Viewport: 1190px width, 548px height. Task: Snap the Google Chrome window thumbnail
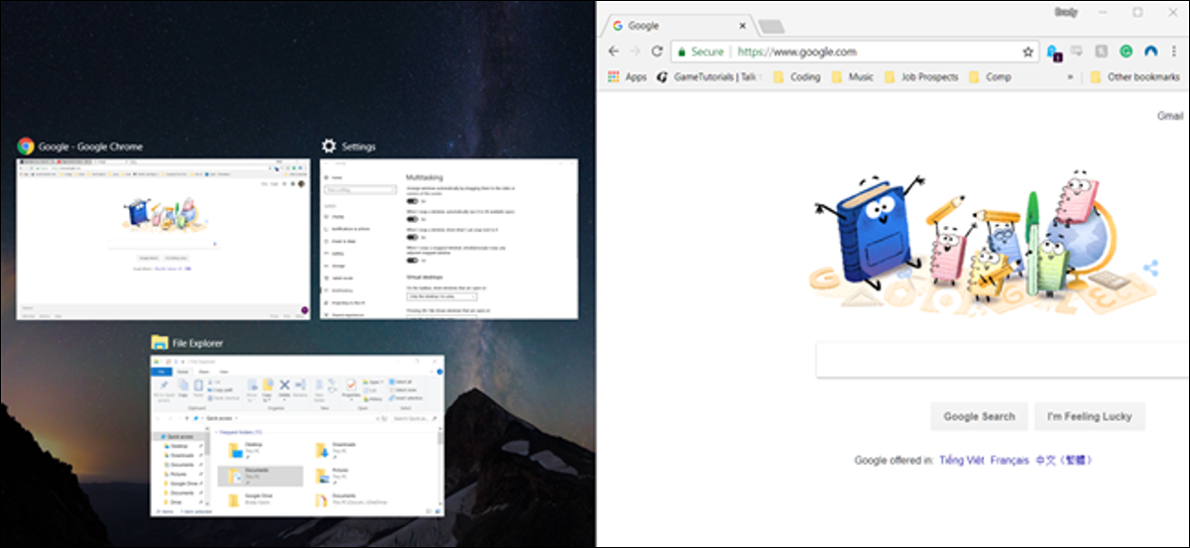(164, 238)
